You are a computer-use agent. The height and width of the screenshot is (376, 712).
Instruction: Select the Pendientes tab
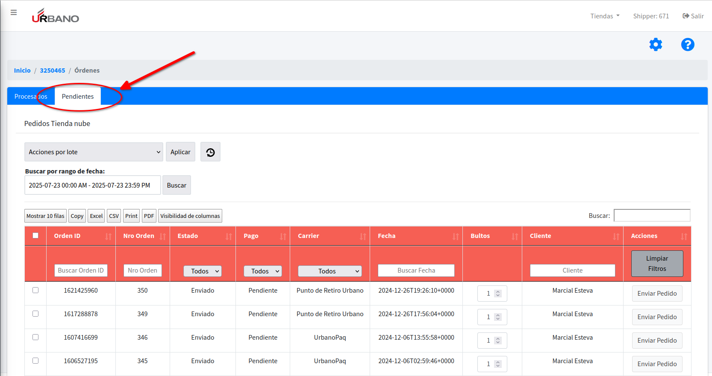78,97
